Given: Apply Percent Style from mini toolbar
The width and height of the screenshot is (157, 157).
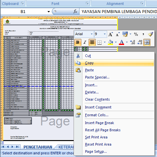Looking at the screenshot, I should [x=136, y=34].
